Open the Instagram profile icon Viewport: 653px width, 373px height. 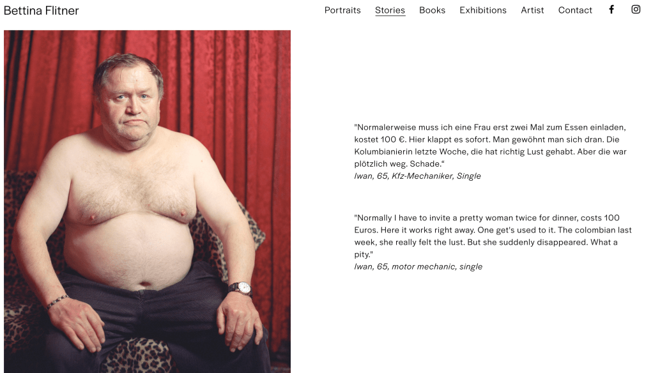pos(636,10)
